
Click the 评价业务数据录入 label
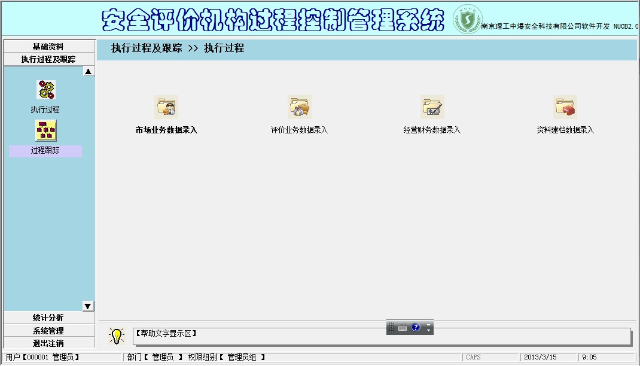tap(299, 130)
